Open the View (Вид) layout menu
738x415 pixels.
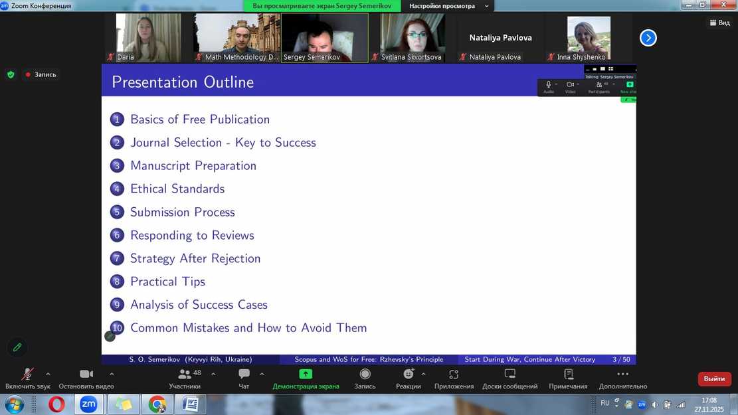(x=719, y=23)
